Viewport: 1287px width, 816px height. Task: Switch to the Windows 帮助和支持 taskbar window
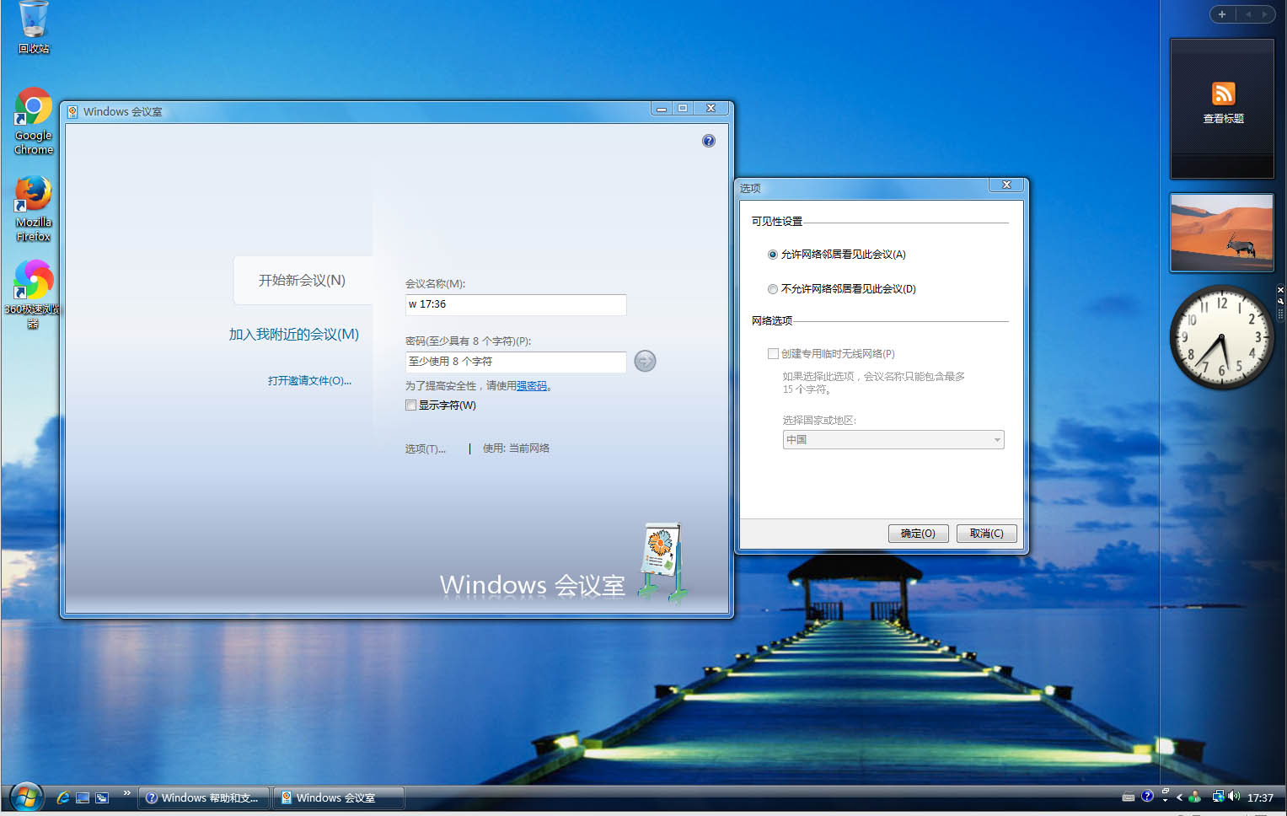coord(202,797)
